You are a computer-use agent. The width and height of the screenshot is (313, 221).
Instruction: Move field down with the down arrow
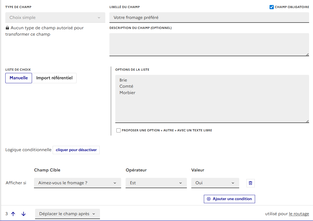tap(23, 214)
